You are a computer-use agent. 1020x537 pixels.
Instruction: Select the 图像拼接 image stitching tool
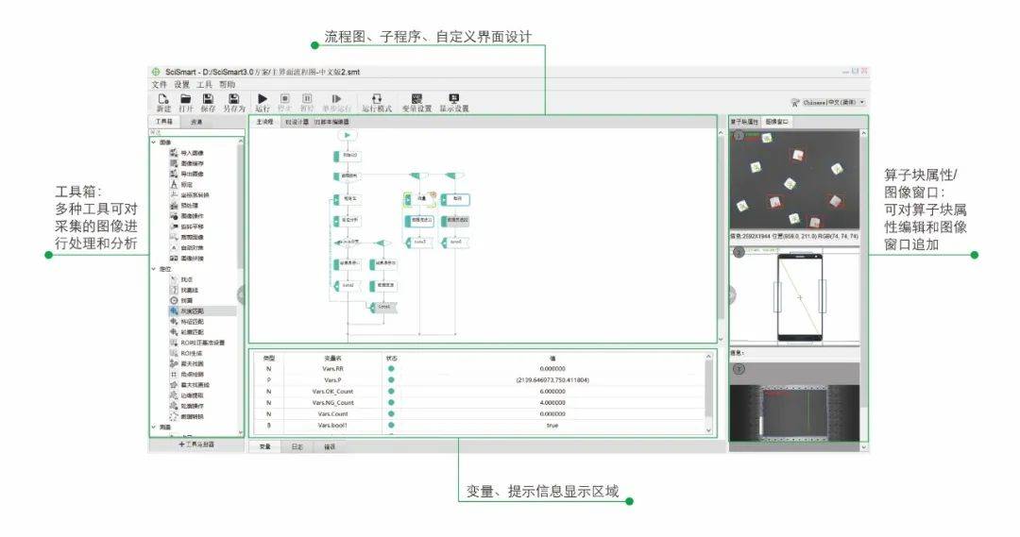pyautogui.click(x=187, y=258)
